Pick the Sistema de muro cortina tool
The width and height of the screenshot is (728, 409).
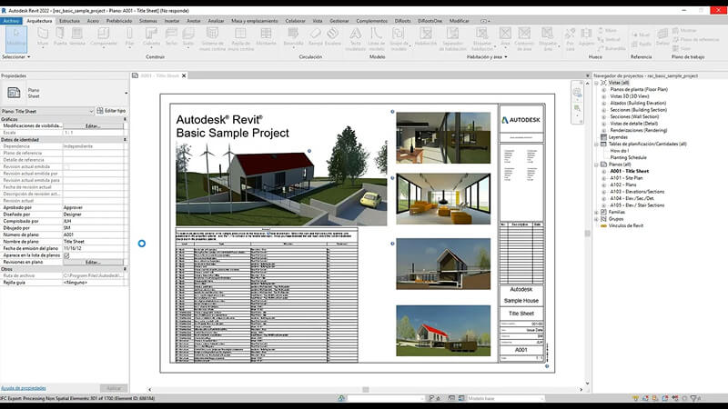(212, 39)
